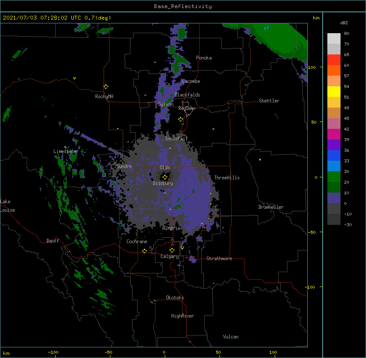366x358 pixels.
Task: Click the km unit label at top-right
Action: (316, 18)
